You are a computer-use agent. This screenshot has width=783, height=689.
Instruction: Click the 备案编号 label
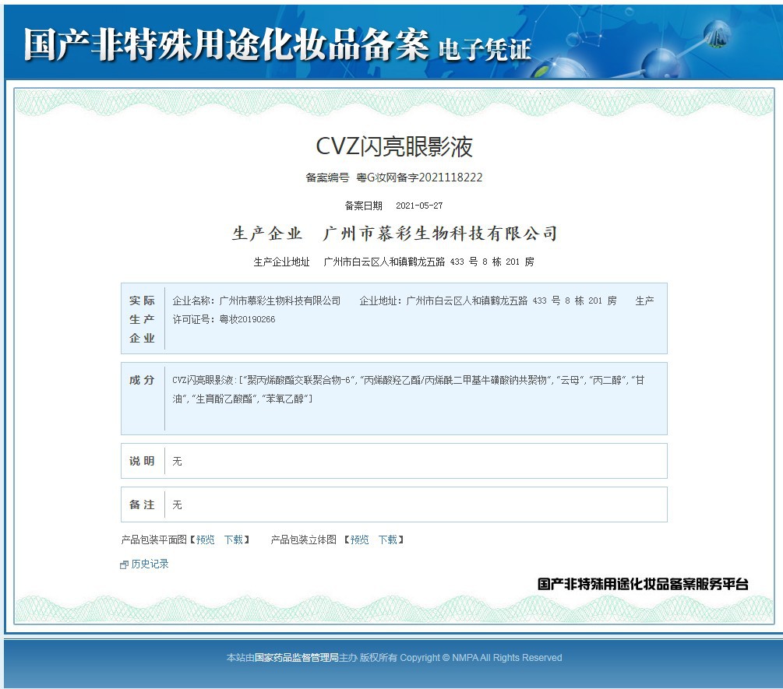[x=327, y=178]
